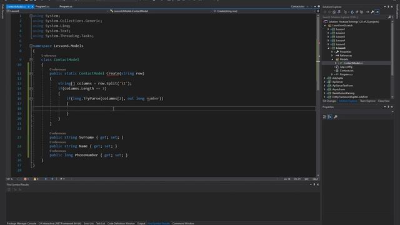Click the 0 references CodeLens above Surname

click(57, 133)
